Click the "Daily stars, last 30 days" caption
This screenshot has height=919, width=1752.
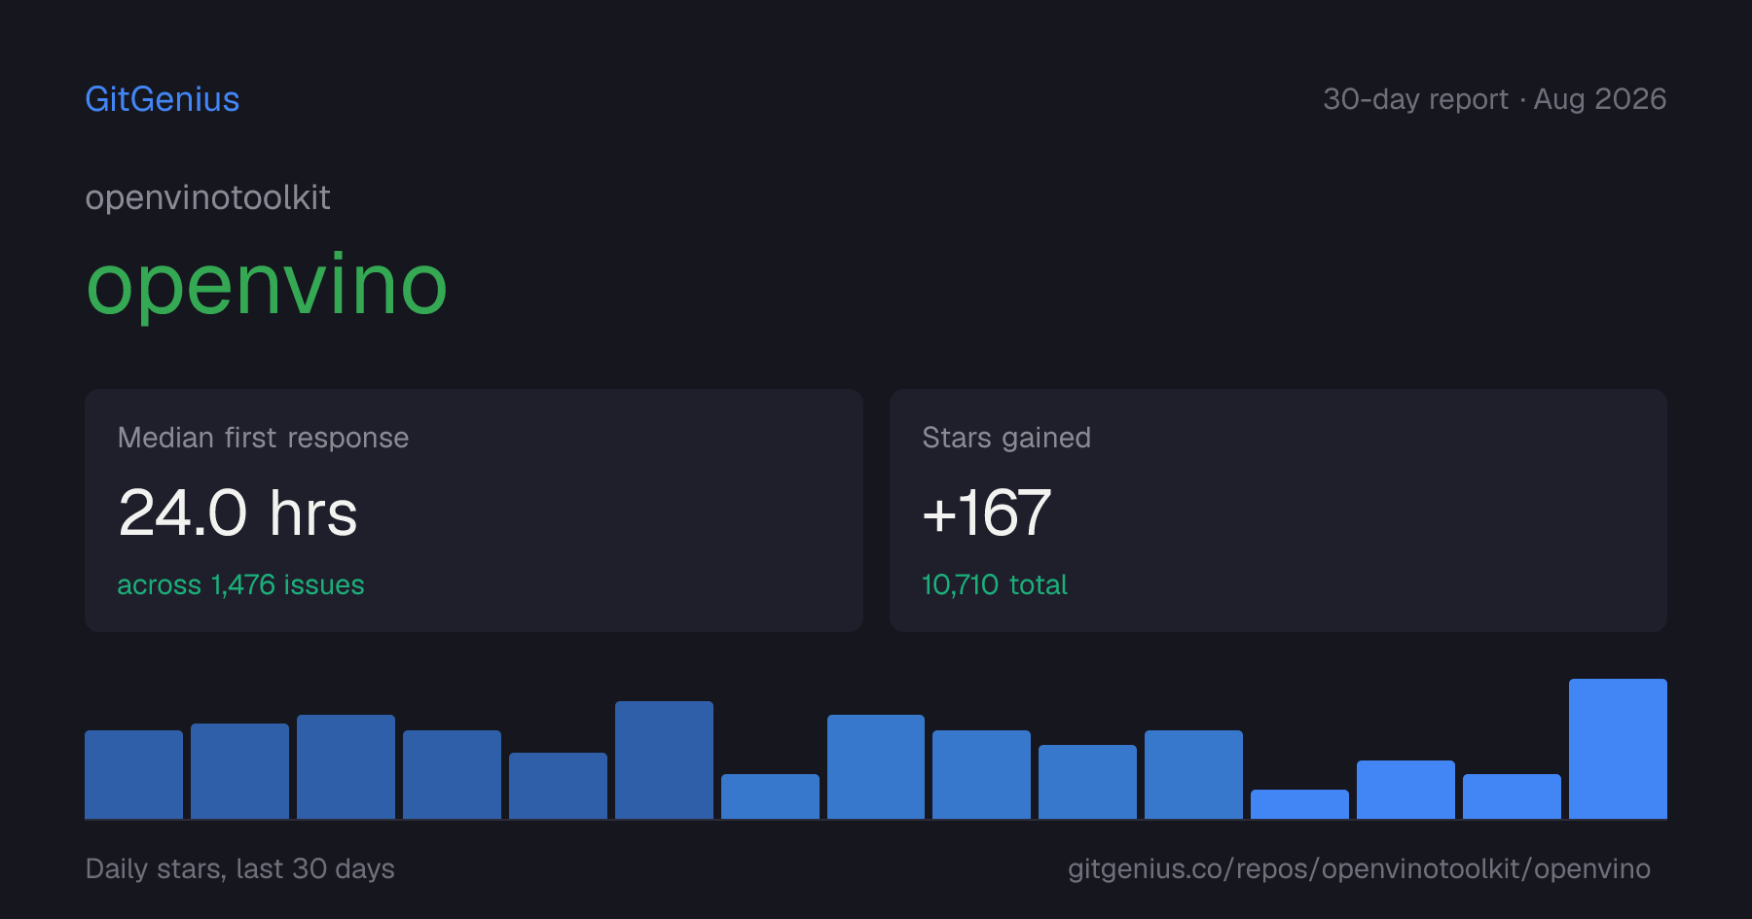click(240, 868)
